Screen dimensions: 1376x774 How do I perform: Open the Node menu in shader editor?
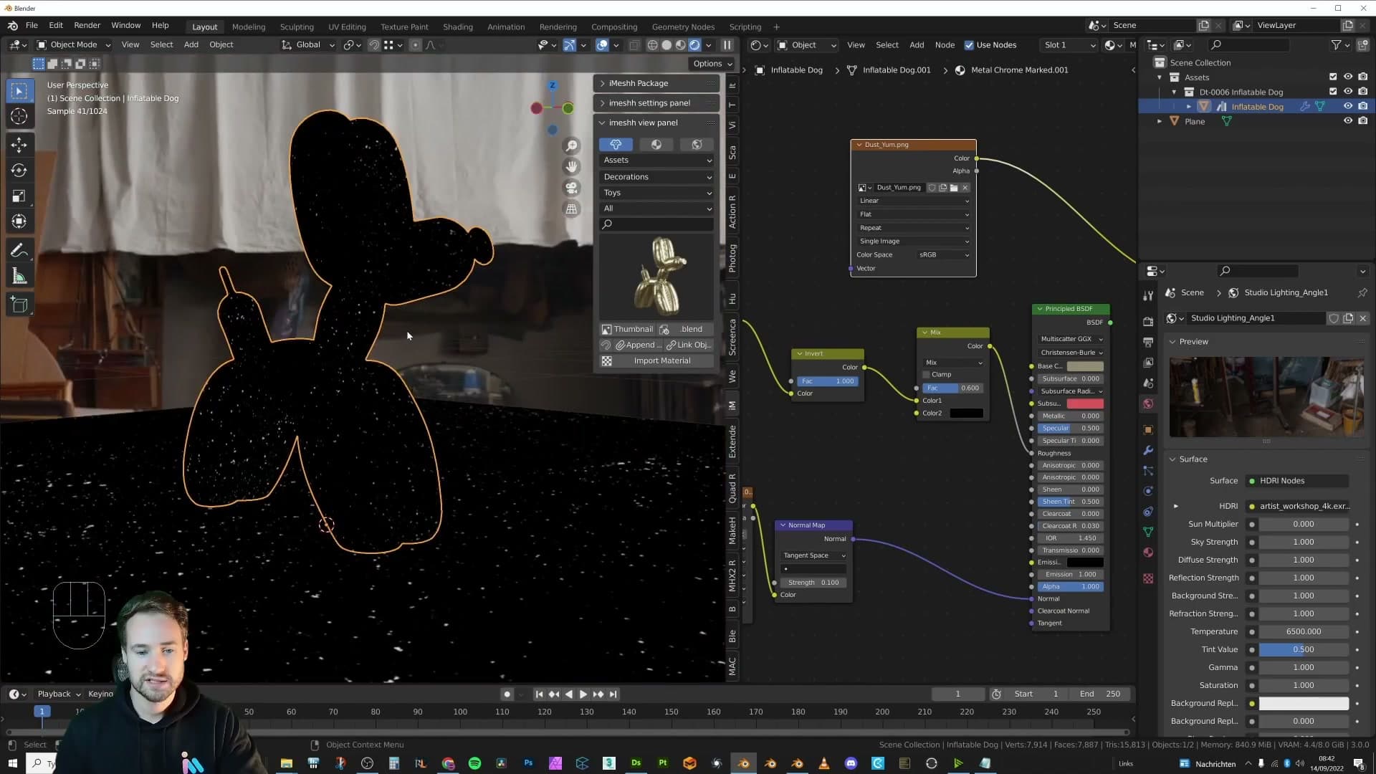coord(945,44)
